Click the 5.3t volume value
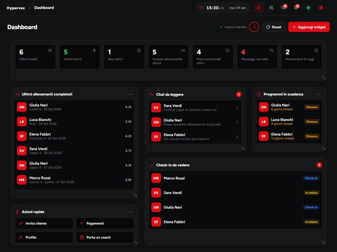The image size is (337, 252). tap(128, 107)
